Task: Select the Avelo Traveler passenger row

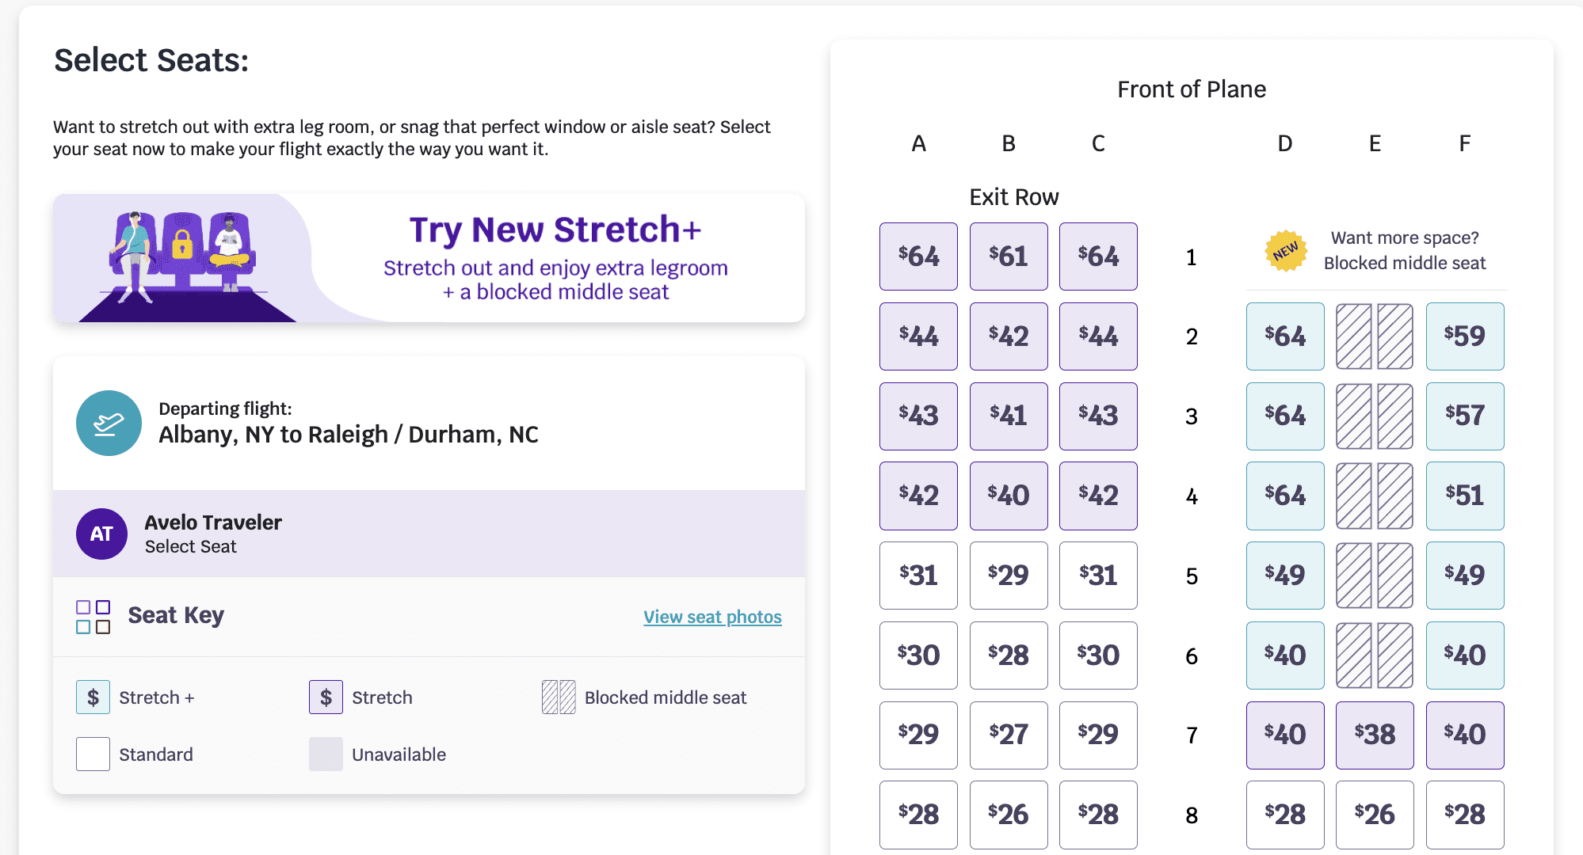Action: (x=429, y=534)
